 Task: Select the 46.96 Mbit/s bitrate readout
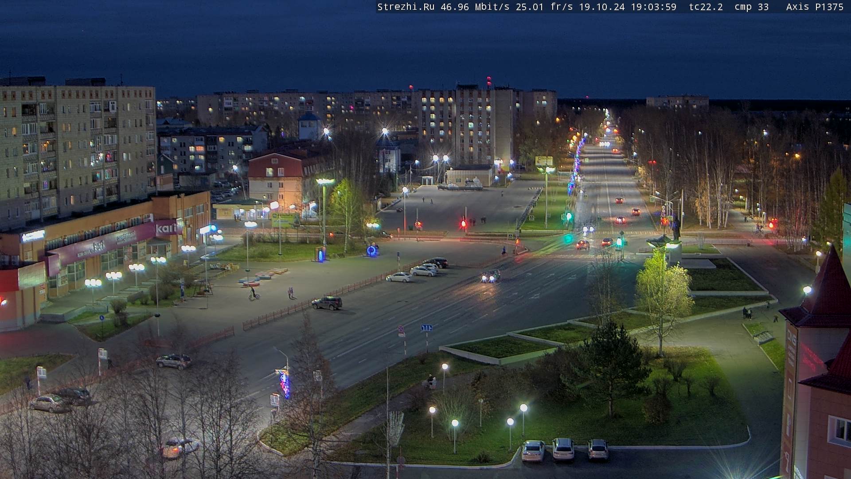click(475, 7)
